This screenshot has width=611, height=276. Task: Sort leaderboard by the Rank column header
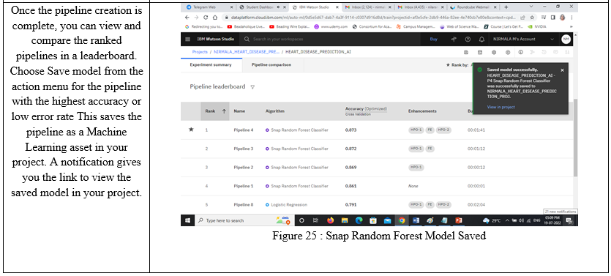coord(215,111)
